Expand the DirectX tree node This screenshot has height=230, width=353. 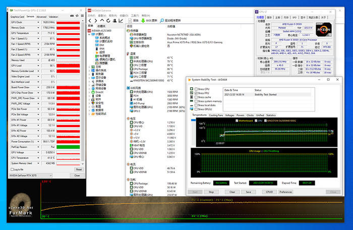(x=89, y=92)
